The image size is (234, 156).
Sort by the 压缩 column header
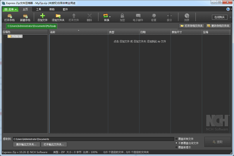click(x=216, y=32)
